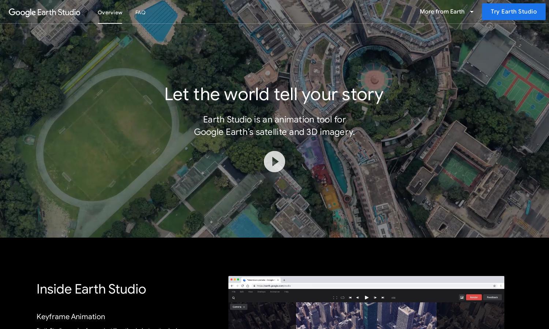Viewport: 549px width, 329px height.
Task: Open the Edit menu in the preview screenshot
Action: tap(242, 292)
